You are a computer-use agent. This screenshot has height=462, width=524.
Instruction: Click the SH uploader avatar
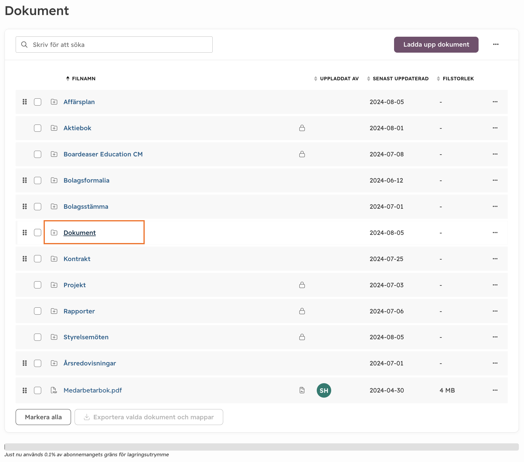tap(324, 390)
